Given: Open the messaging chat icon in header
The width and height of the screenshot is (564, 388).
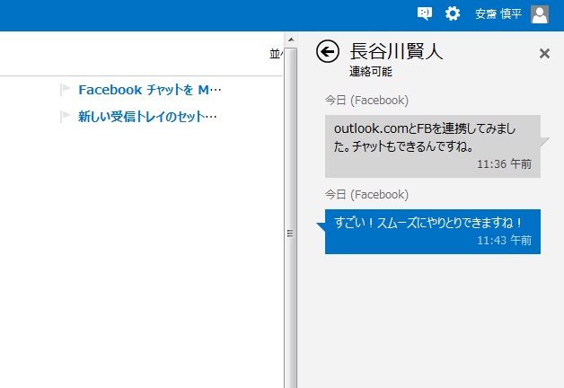Looking at the screenshot, I should [425, 13].
